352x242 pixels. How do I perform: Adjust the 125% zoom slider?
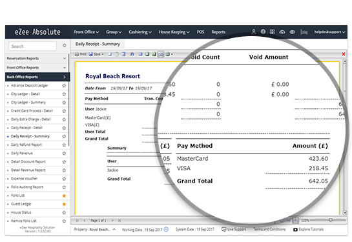pyautogui.click(x=331, y=221)
